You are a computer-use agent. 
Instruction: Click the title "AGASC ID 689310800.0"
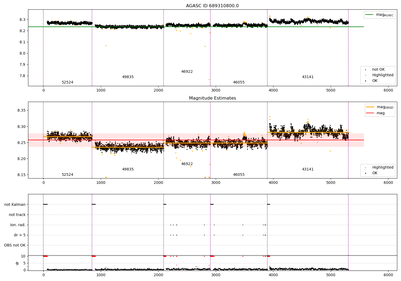[212, 6]
